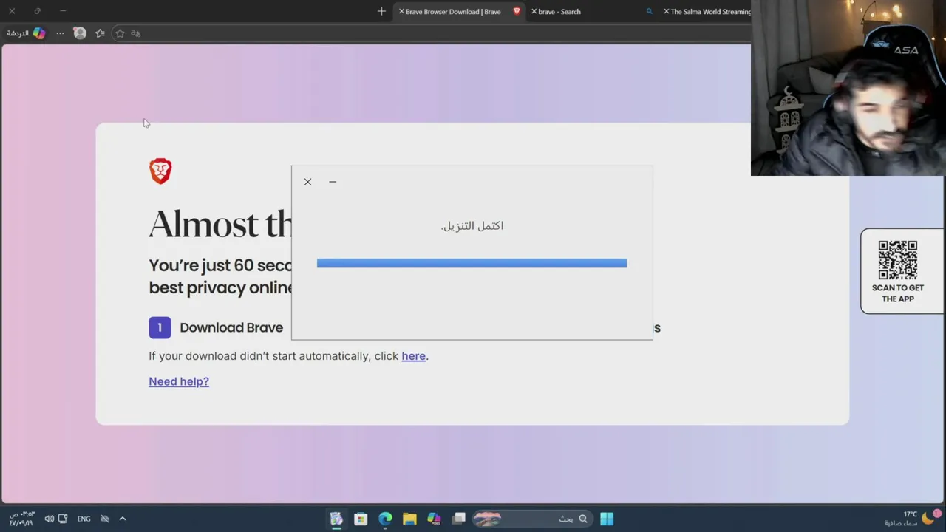The height and width of the screenshot is (532, 946).
Task: Click SCAN TO GET THE APP text
Action: (898, 293)
